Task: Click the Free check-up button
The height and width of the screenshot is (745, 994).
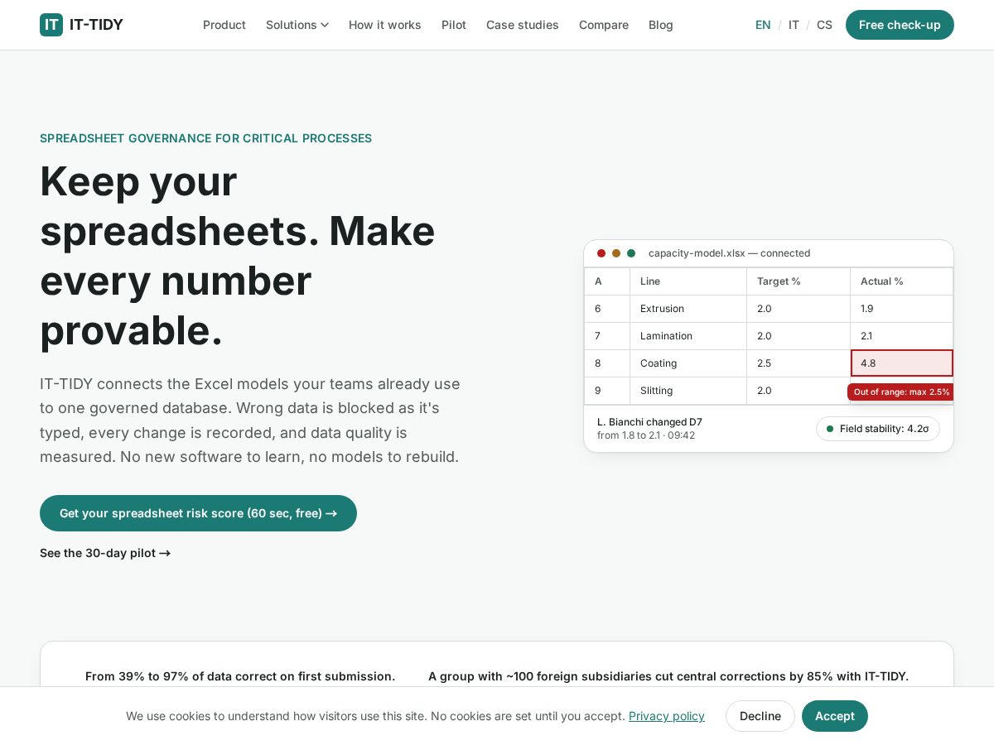Action: click(x=900, y=25)
